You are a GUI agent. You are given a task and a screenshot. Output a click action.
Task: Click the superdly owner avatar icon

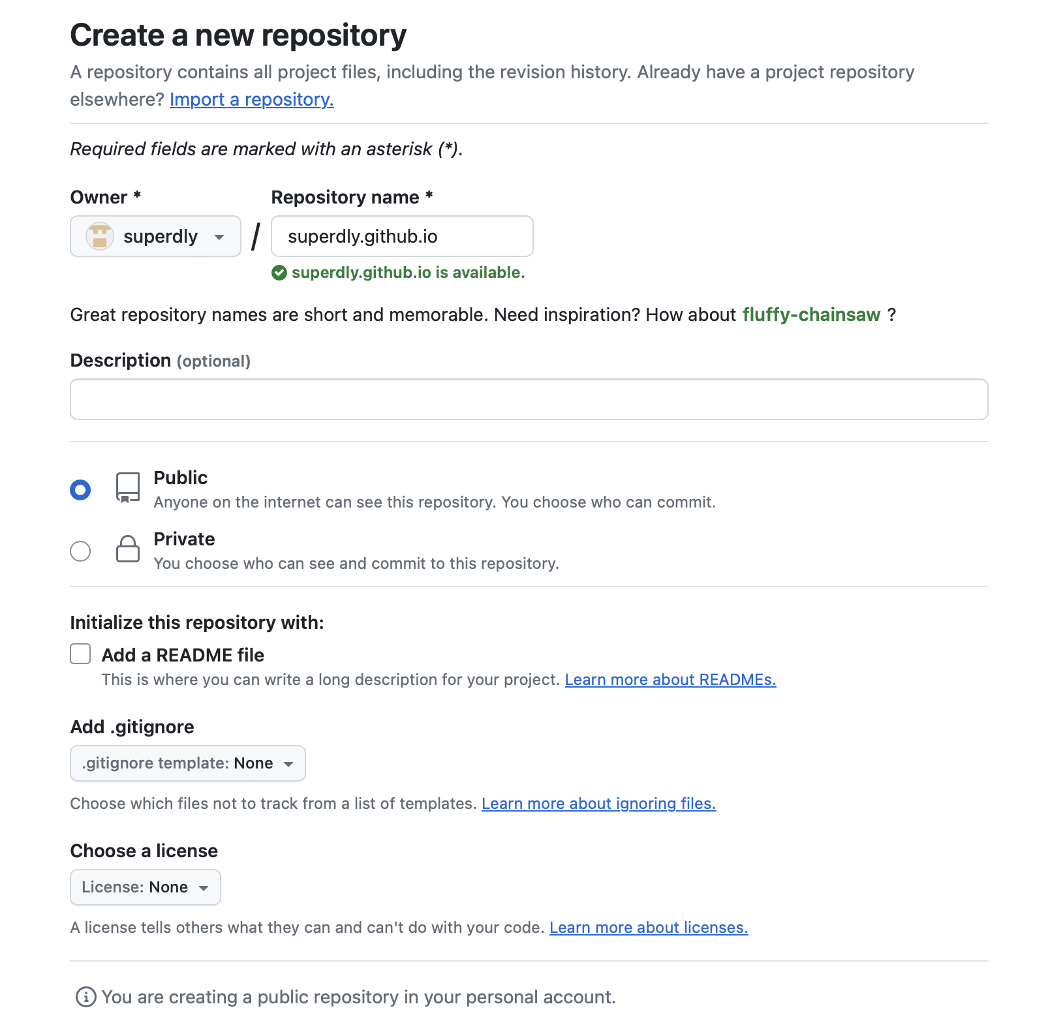(99, 236)
